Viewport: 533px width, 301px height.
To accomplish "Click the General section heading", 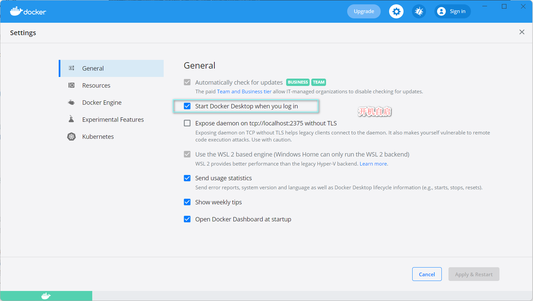I will [200, 66].
